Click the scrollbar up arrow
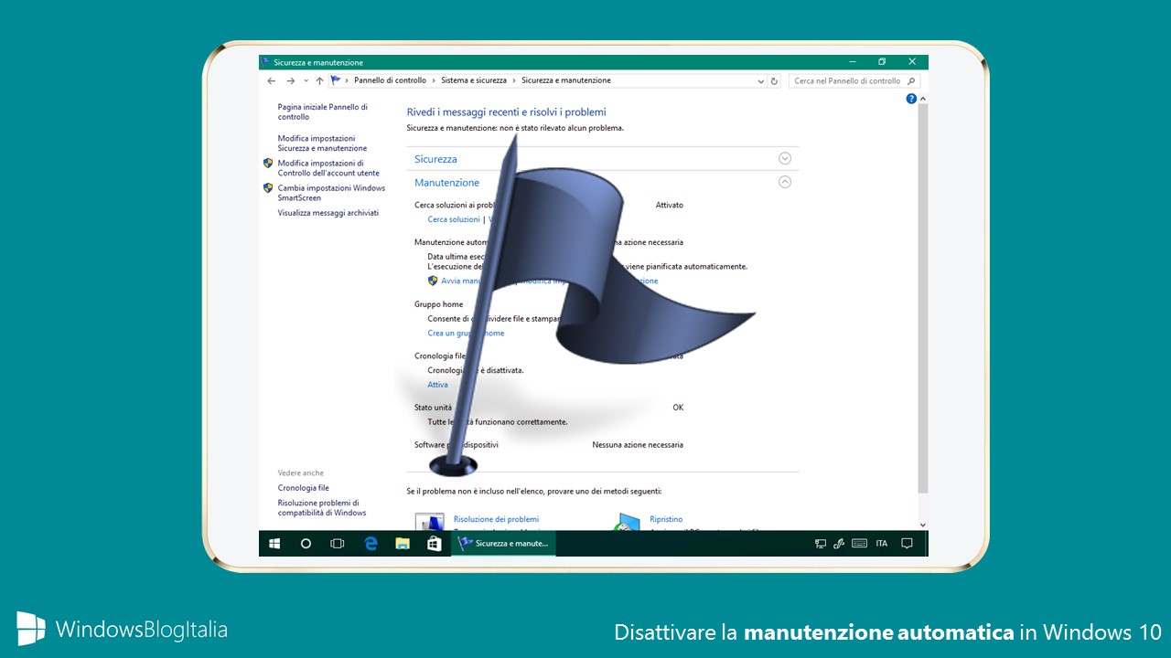Image resolution: width=1171 pixels, height=658 pixels. [923, 99]
